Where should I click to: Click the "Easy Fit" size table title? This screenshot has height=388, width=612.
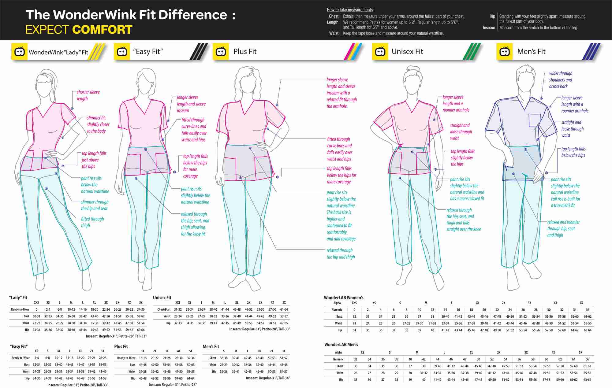(19, 346)
